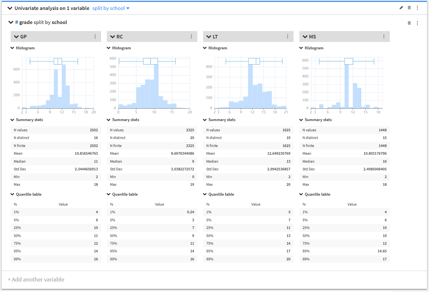The height and width of the screenshot is (293, 429).
Task: Open the GP panel three-dot menu
Action: [x=95, y=37]
